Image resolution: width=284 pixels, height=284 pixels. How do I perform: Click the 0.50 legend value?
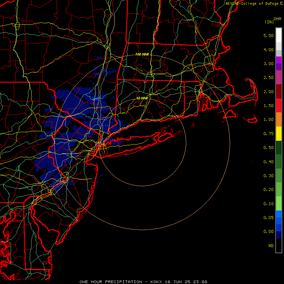pos(269,148)
